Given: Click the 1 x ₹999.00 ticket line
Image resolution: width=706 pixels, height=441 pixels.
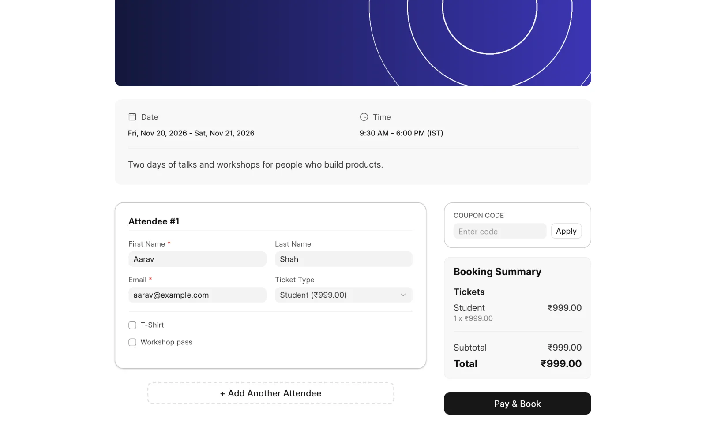Looking at the screenshot, I should (473, 318).
